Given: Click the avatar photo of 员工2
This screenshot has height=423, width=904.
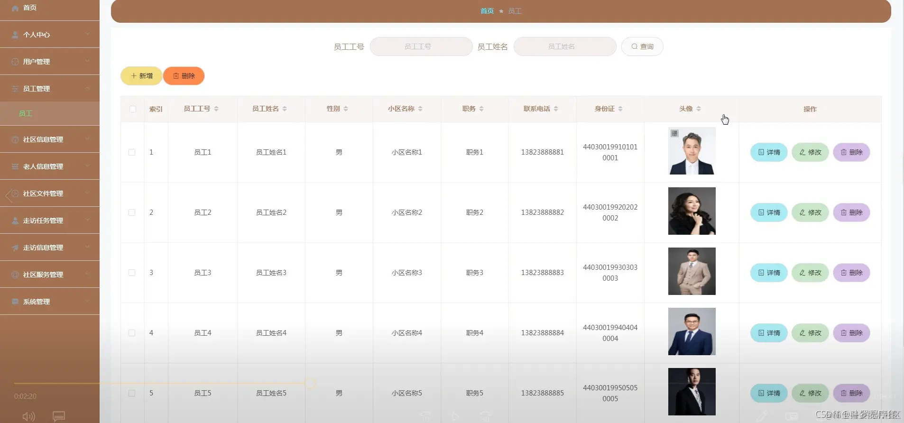Looking at the screenshot, I should pos(692,211).
